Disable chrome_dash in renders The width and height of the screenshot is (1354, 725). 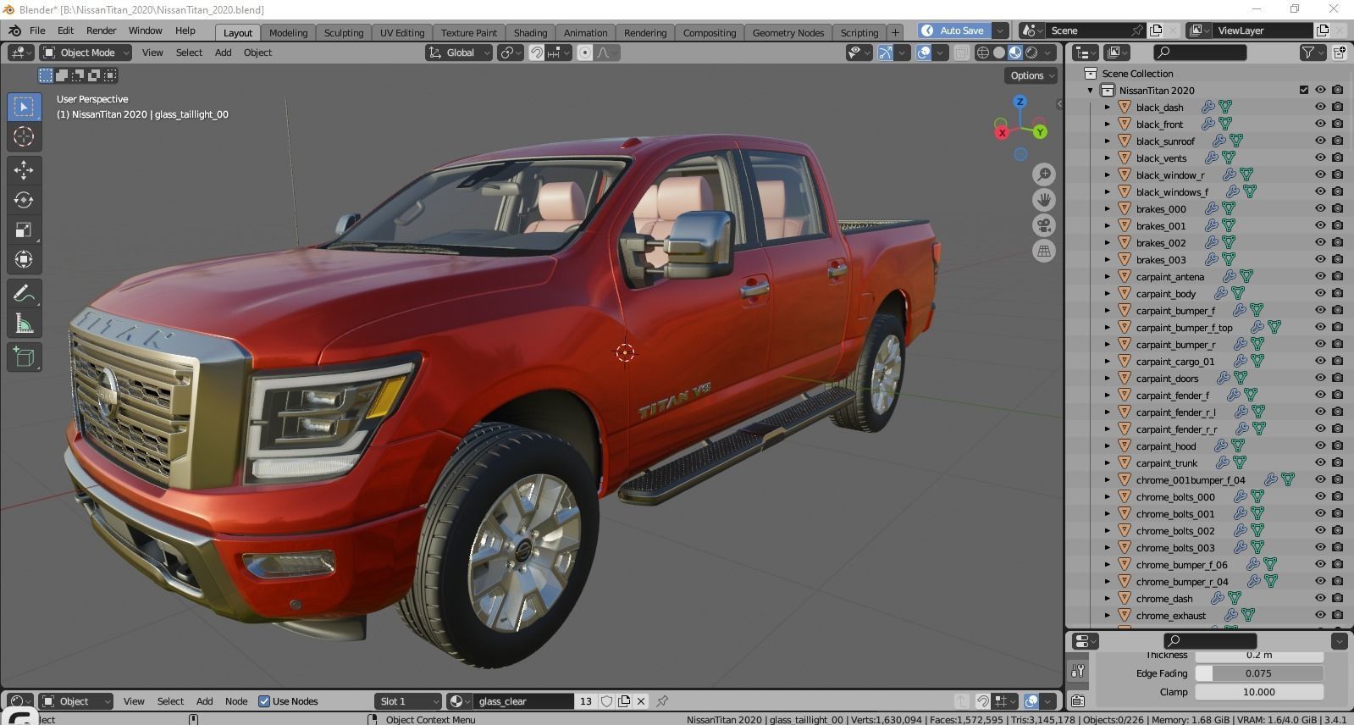pos(1337,598)
